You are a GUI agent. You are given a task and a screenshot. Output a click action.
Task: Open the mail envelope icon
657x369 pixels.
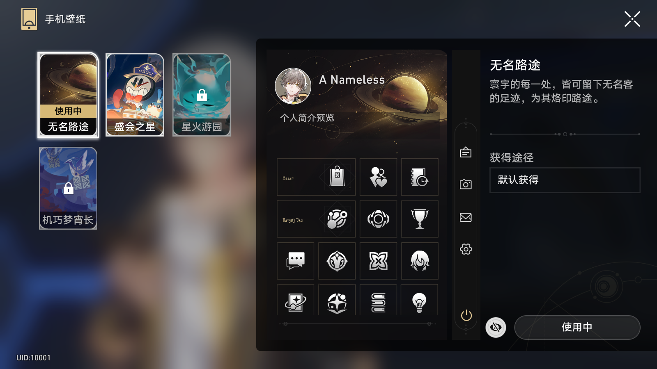tap(466, 217)
